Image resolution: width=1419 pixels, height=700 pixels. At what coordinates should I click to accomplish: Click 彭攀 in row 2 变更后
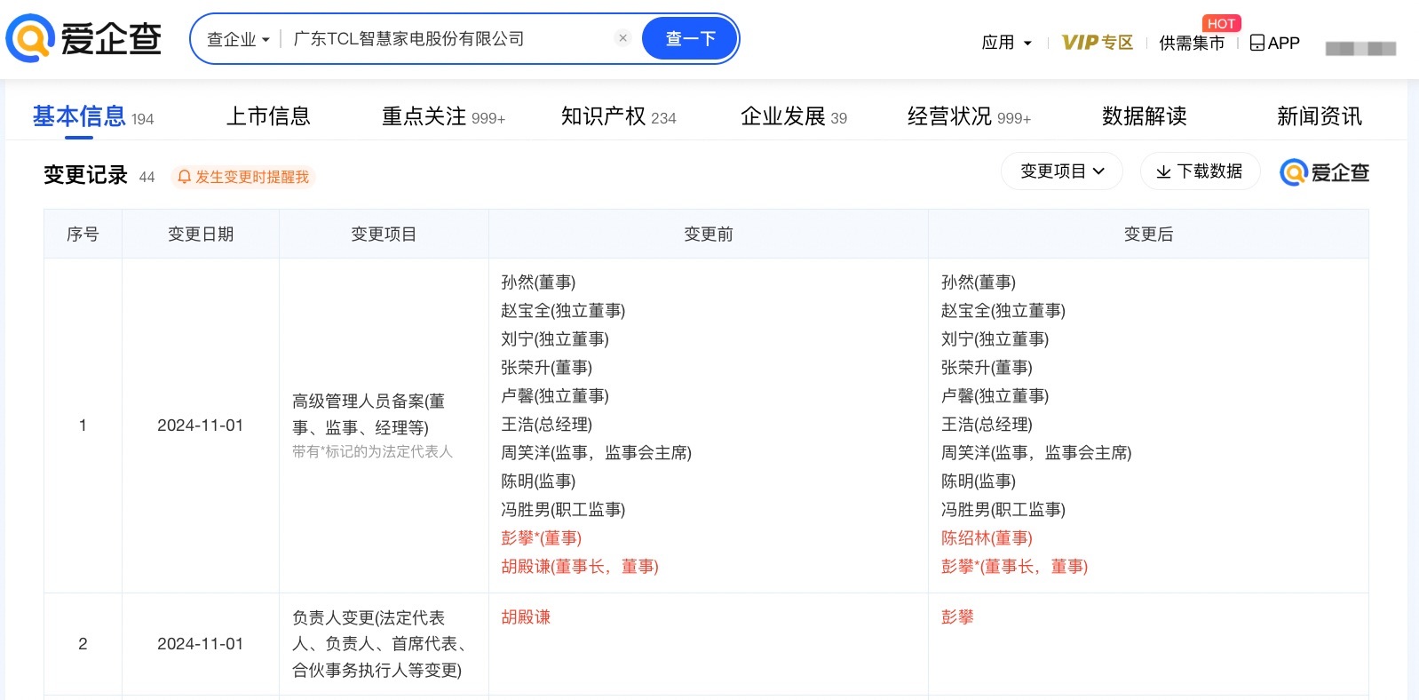coord(957,617)
